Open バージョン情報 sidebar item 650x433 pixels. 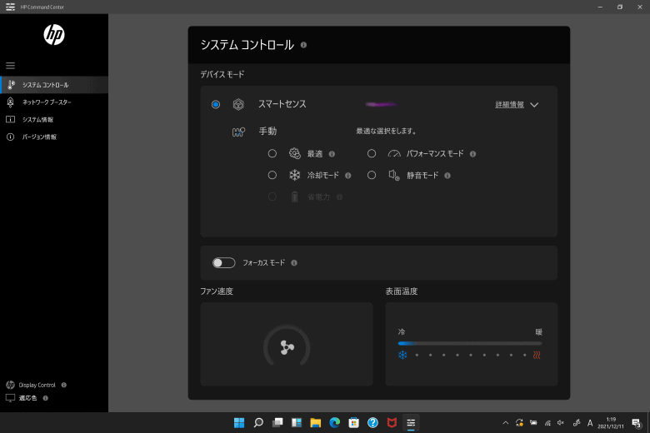[x=54, y=137]
